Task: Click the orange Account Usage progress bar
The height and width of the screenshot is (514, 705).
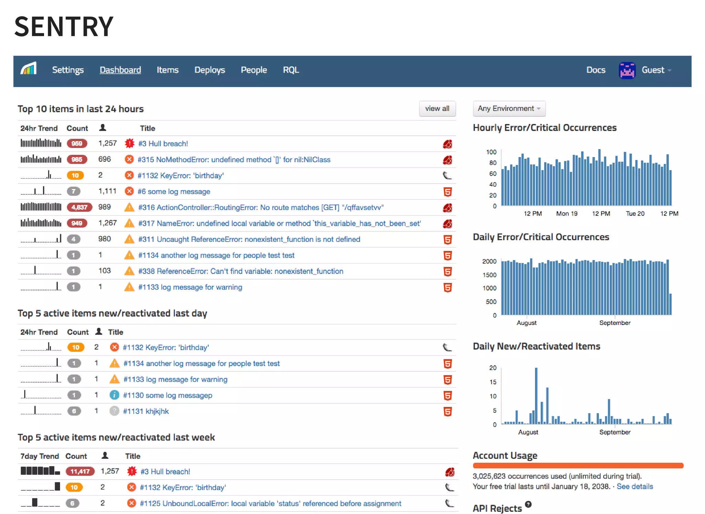Action: click(578, 466)
